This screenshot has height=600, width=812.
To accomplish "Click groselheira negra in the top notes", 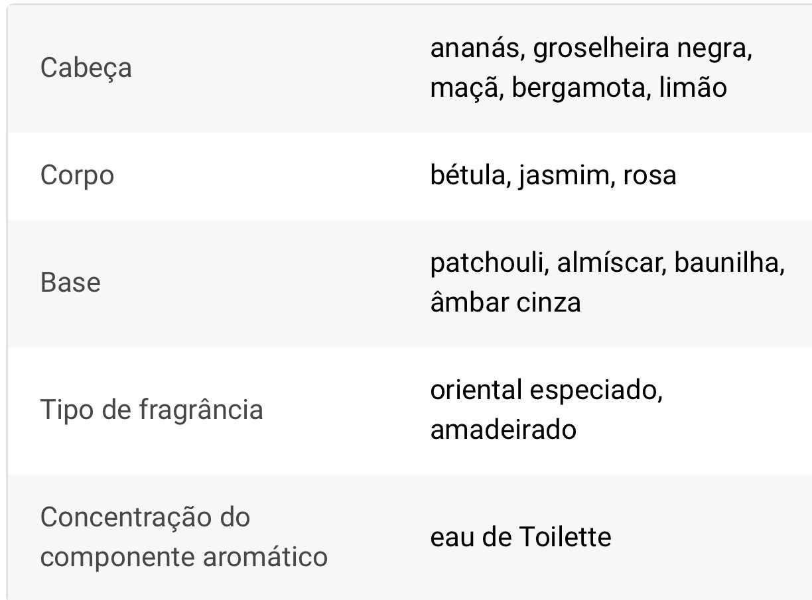I will pyautogui.click(x=641, y=48).
